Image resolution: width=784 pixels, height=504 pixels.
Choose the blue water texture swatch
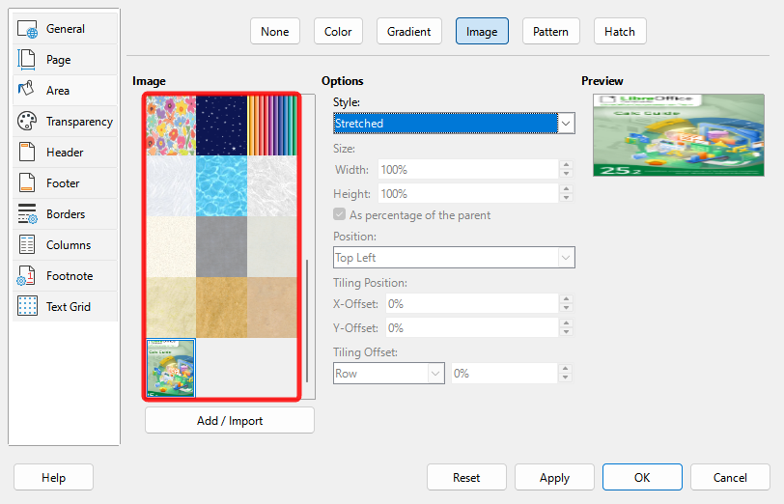tap(221, 184)
